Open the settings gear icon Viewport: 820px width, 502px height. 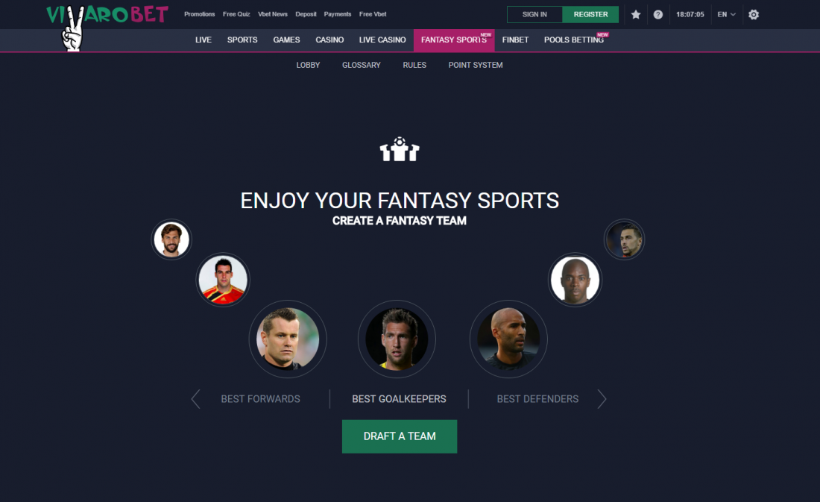pyautogui.click(x=754, y=15)
